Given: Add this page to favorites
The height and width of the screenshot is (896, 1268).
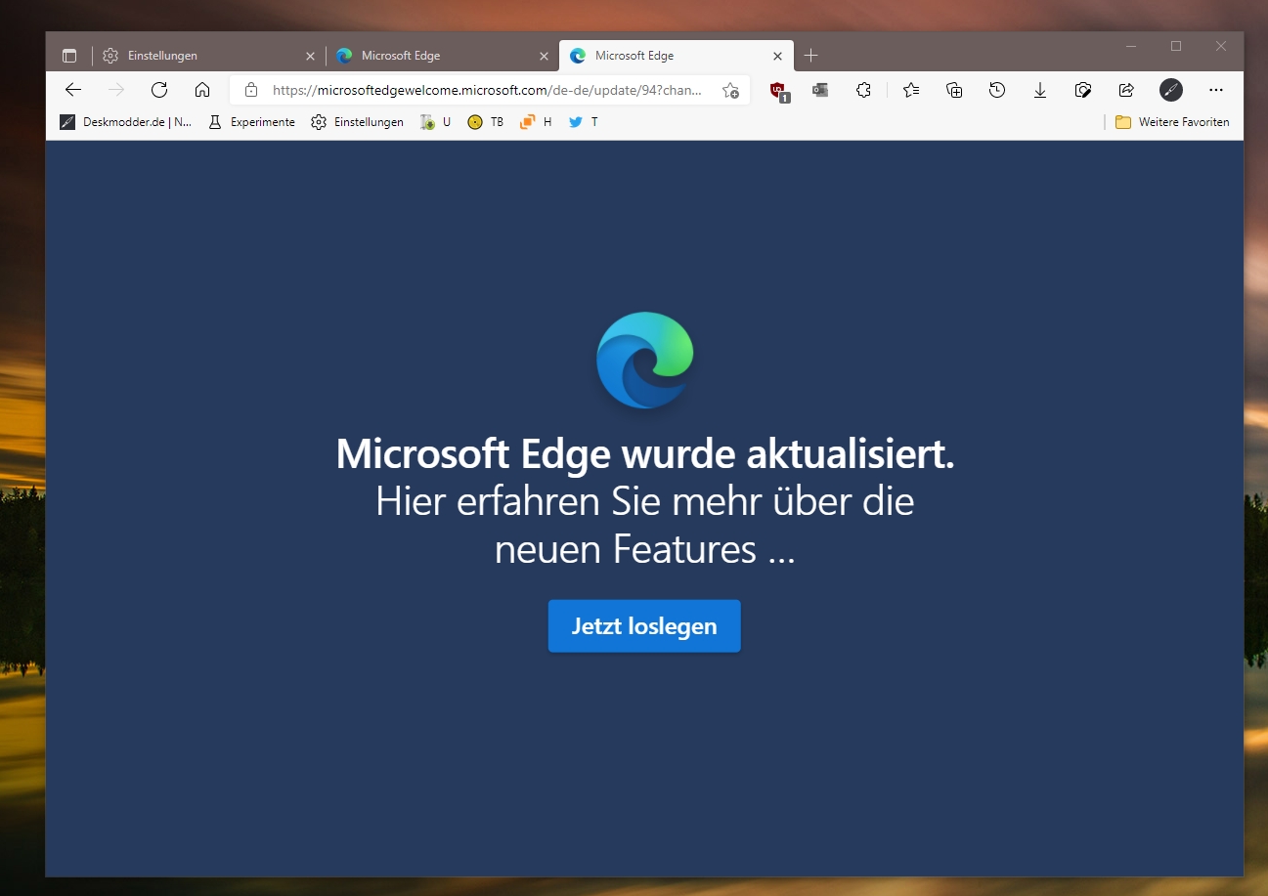Looking at the screenshot, I should pyautogui.click(x=730, y=90).
